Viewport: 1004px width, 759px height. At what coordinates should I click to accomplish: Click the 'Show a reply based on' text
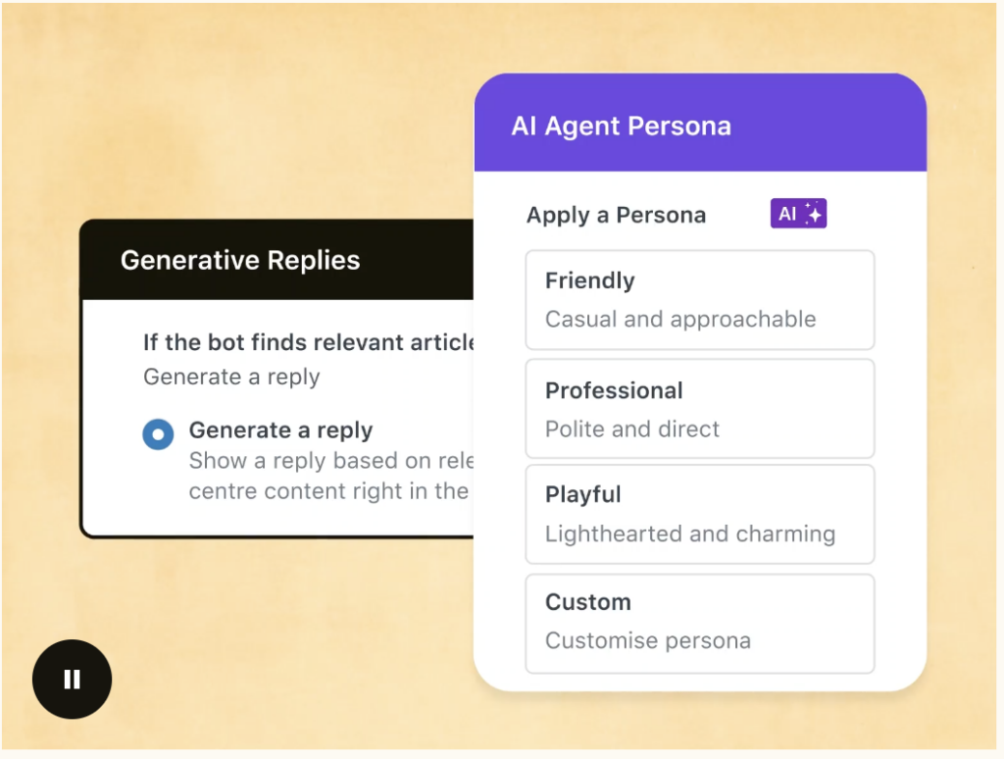point(331,461)
